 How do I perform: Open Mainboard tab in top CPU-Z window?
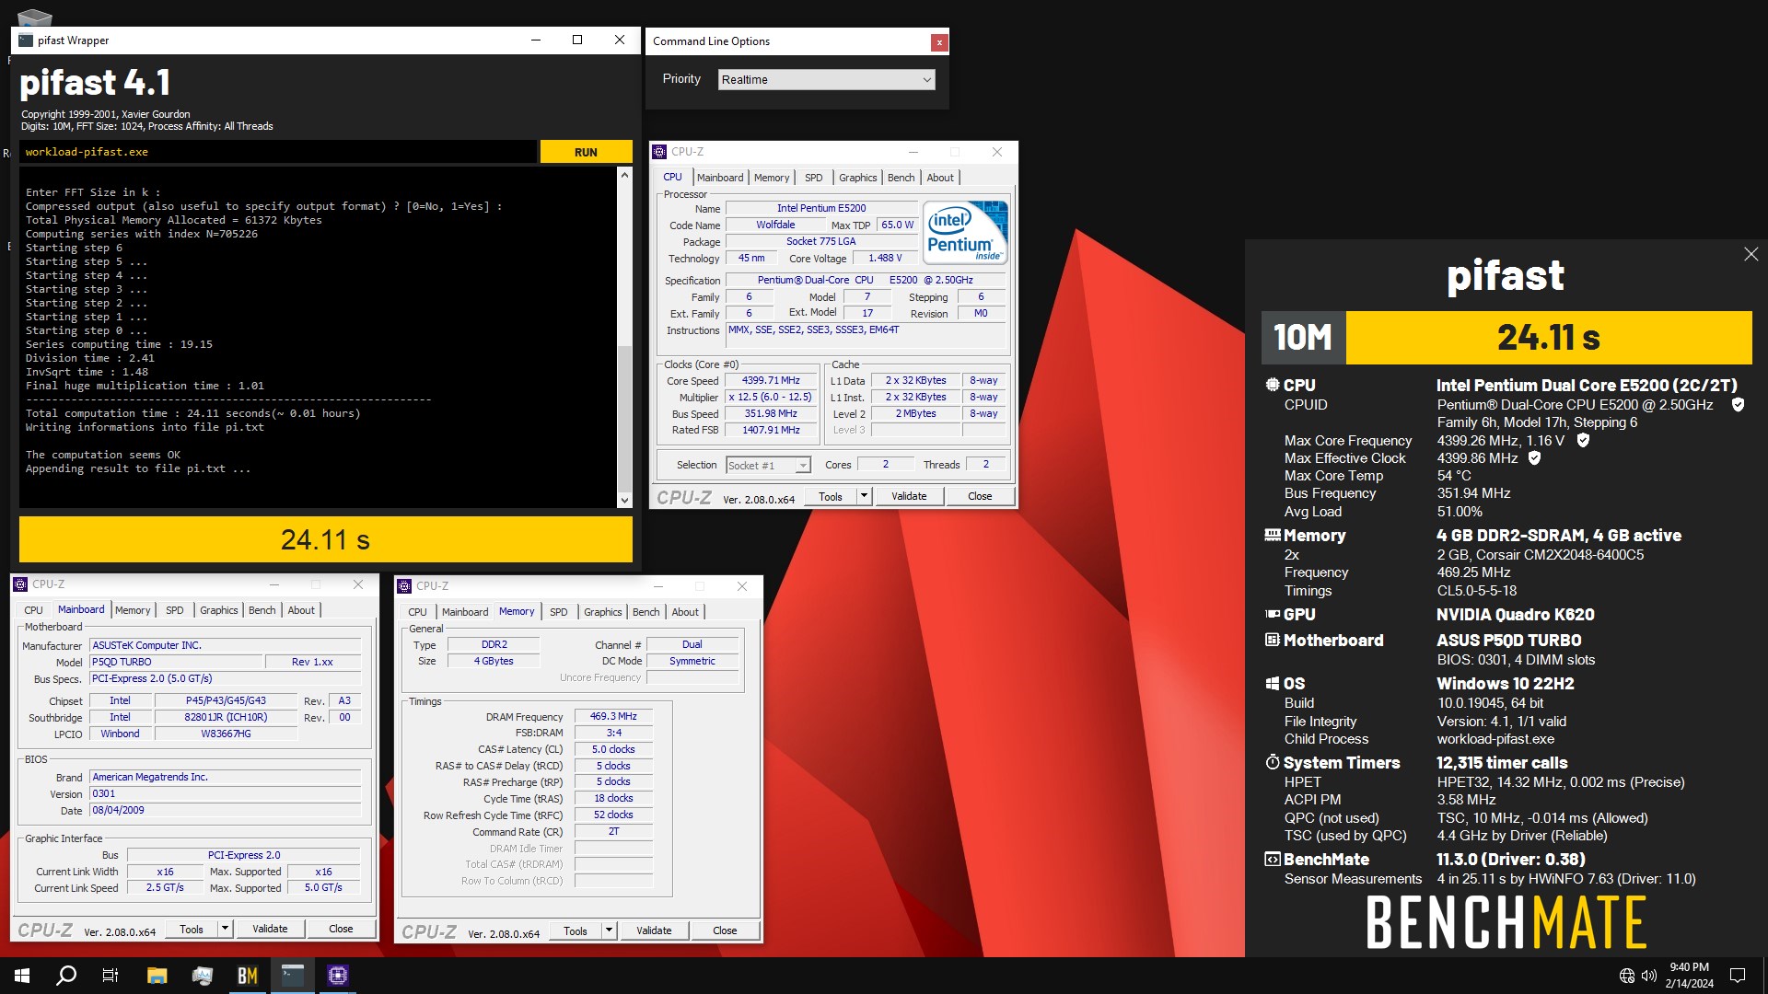(720, 178)
